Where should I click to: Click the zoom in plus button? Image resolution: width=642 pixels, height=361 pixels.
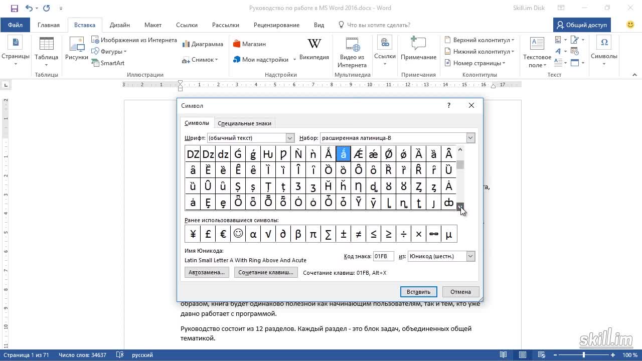(613, 355)
